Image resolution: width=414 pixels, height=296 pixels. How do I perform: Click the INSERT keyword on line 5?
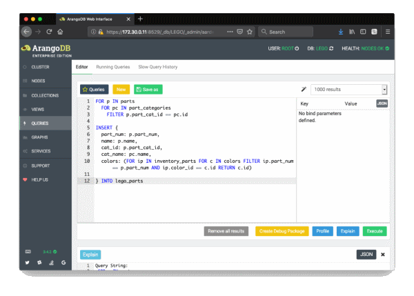point(104,128)
